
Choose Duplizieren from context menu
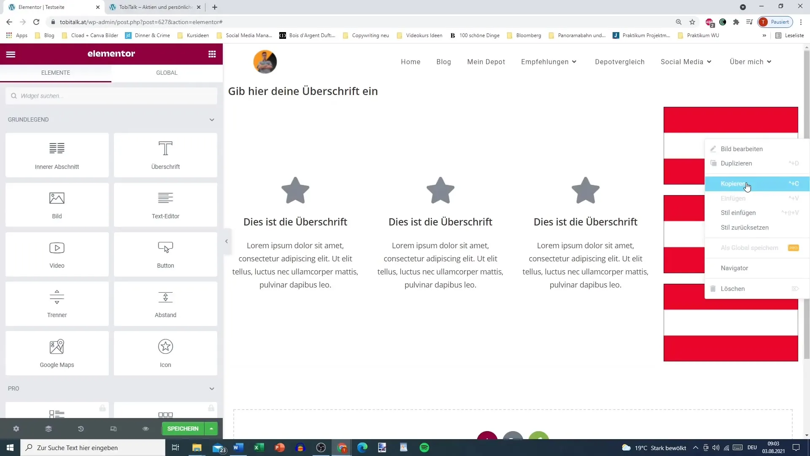coord(757,163)
